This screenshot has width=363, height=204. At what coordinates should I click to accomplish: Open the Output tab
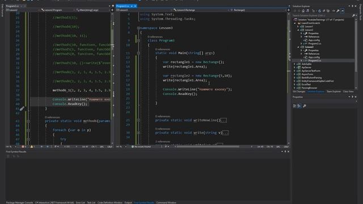128,203
